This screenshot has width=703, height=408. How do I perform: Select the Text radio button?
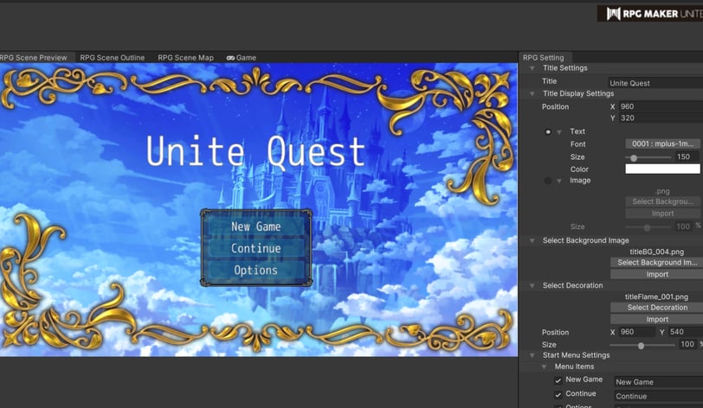548,131
